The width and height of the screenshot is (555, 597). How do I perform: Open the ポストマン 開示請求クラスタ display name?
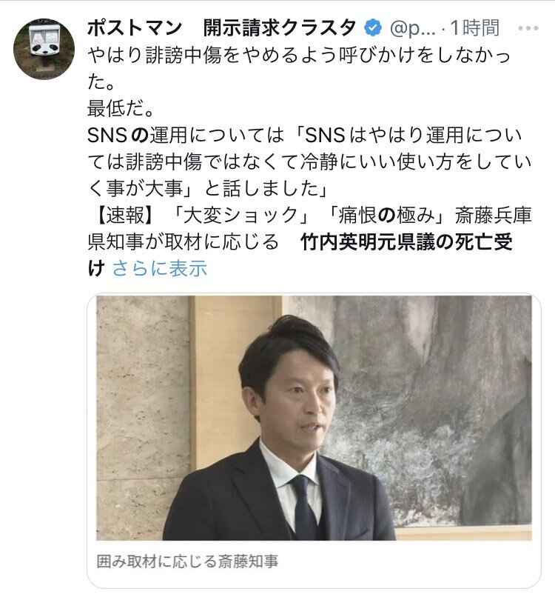(222, 28)
